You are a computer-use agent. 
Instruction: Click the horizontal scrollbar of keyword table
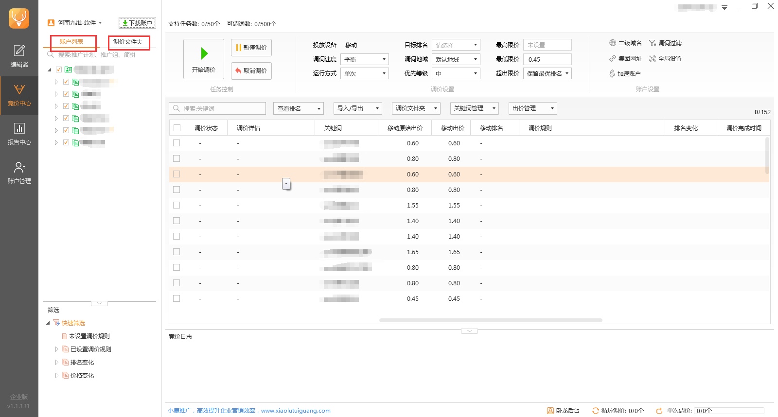(491, 320)
